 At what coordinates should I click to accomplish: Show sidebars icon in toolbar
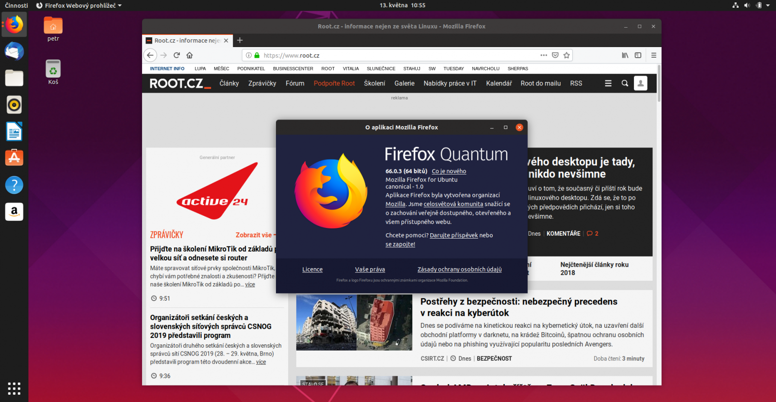(638, 55)
